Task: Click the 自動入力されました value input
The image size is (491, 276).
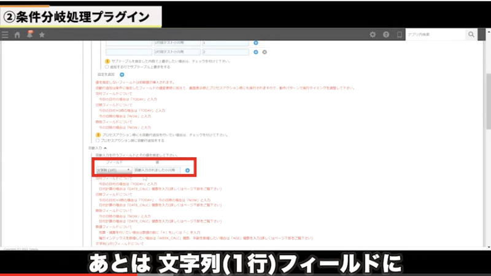Action: click(157, 170)
